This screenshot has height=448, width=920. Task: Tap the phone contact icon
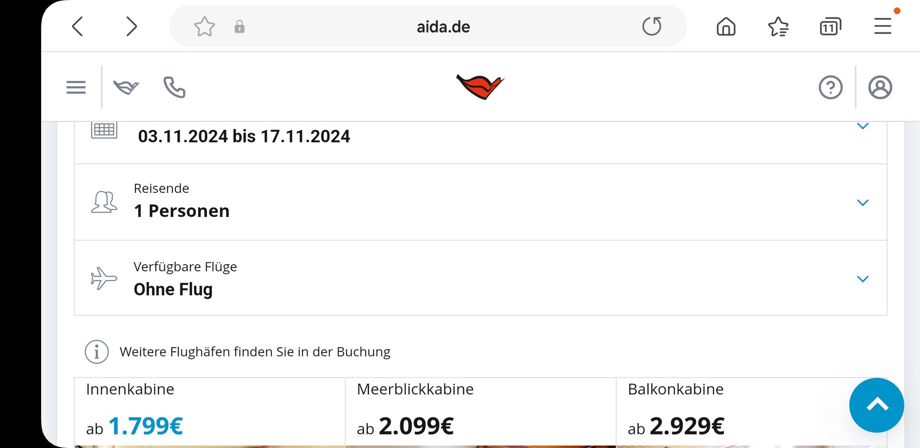click(174, 87)
